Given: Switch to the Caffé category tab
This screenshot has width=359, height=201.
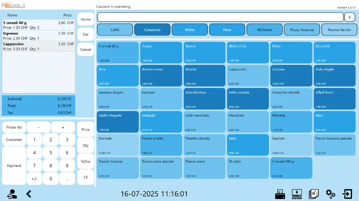Looking at the screenshot, I should pos(115,30).
